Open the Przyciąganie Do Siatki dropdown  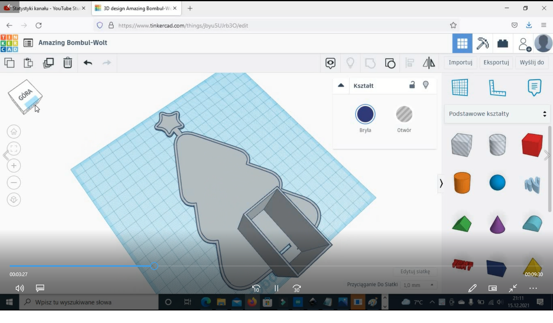pos(419,285)
